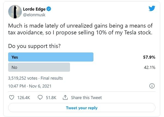Viewport: 164px width, 117px height.
Task: Click the 42.1% poll percentage
Action: pos(150,67)
